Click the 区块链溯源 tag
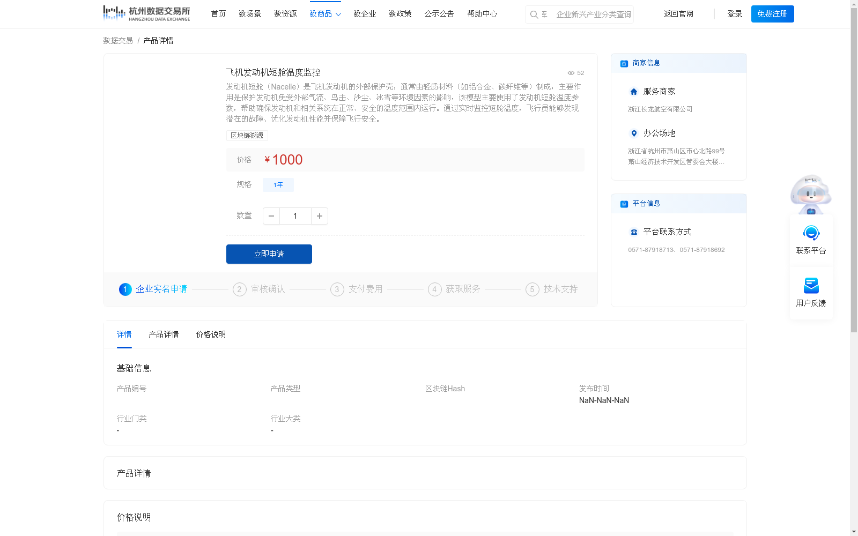Screen dimensions: 858x536 coord(247,136)
